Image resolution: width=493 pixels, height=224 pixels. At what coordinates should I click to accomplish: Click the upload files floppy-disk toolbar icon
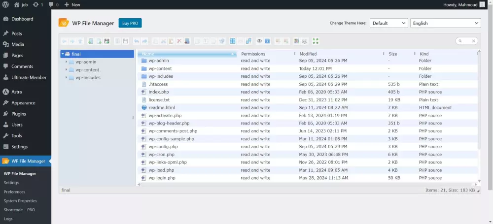click(x=107, y=41)
